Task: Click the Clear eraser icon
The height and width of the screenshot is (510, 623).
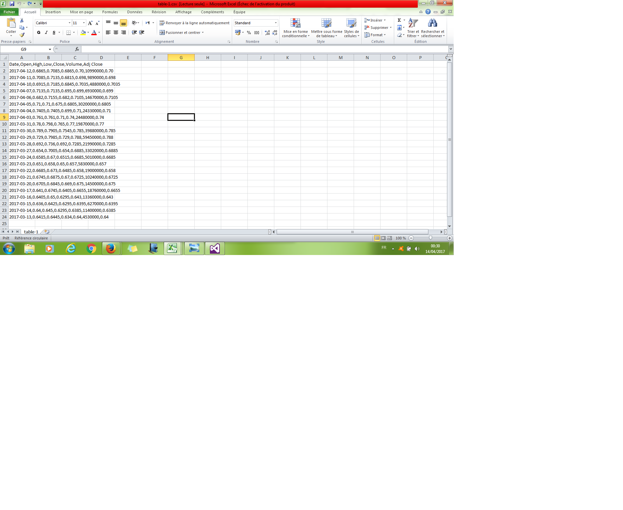Action: pyautogui.click(x=400, y=35)
